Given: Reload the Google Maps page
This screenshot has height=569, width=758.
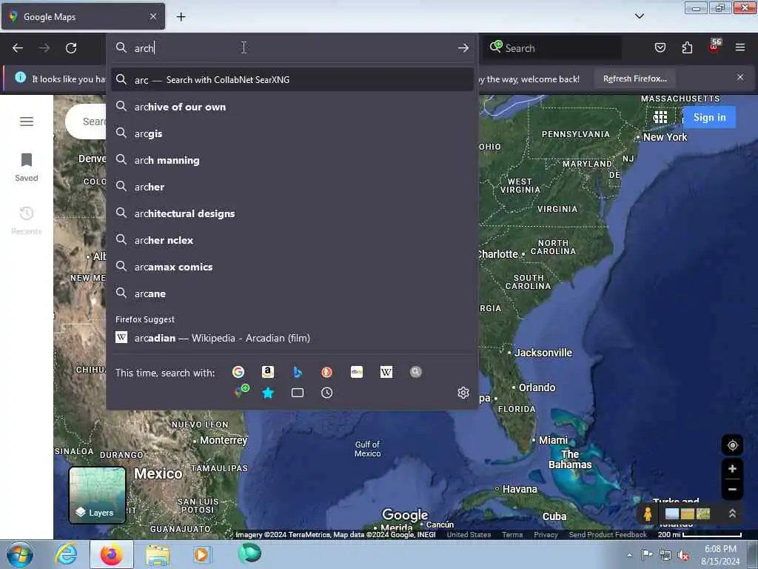Looking at the screenshot, I should [x=71, y=48].
